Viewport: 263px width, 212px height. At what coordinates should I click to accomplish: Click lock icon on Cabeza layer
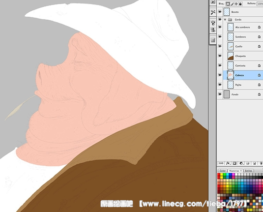[259, 75]
